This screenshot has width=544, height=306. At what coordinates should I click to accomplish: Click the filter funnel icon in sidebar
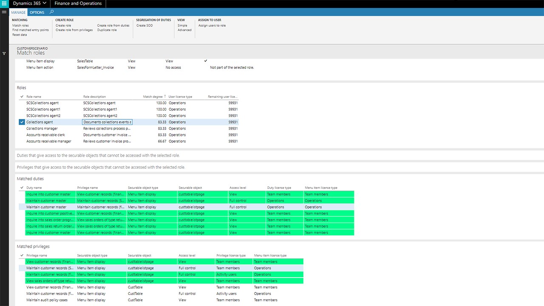click(4, 54)
